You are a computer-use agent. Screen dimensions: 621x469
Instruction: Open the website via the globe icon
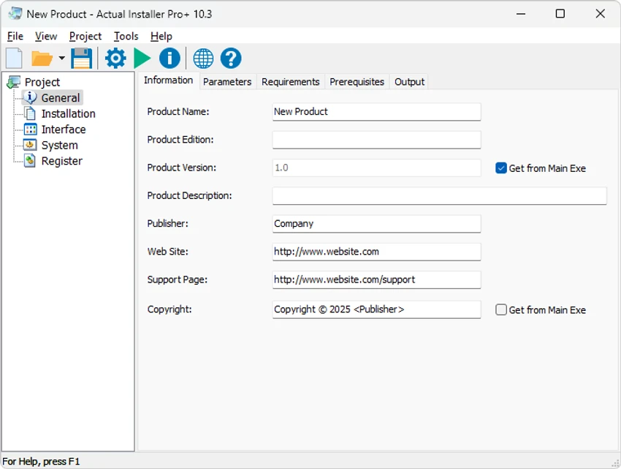tap(203, 59)
